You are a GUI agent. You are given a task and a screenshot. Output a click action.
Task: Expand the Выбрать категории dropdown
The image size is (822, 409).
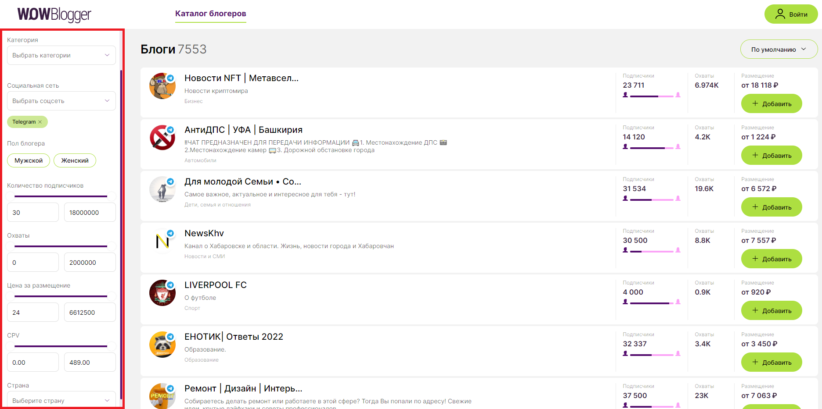(61, 55)
